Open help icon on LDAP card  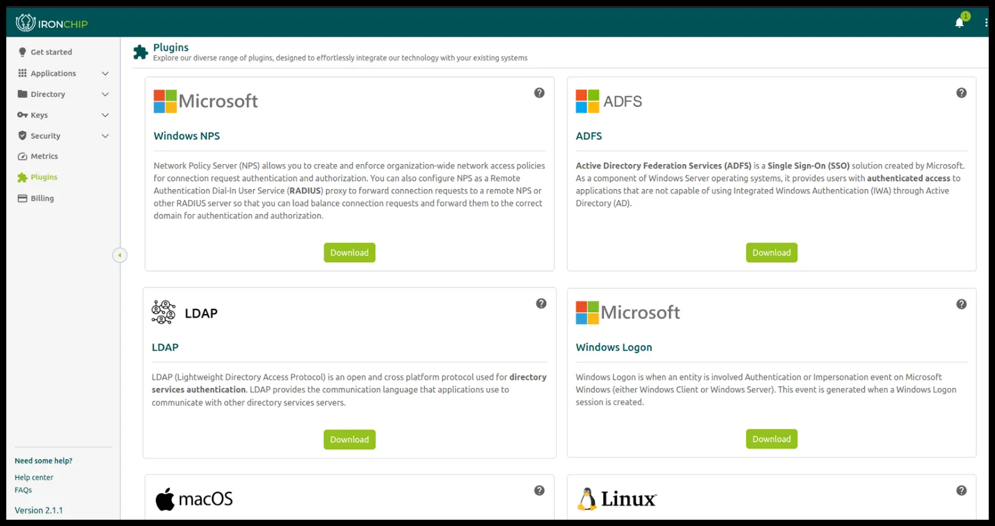pos(541,303)
